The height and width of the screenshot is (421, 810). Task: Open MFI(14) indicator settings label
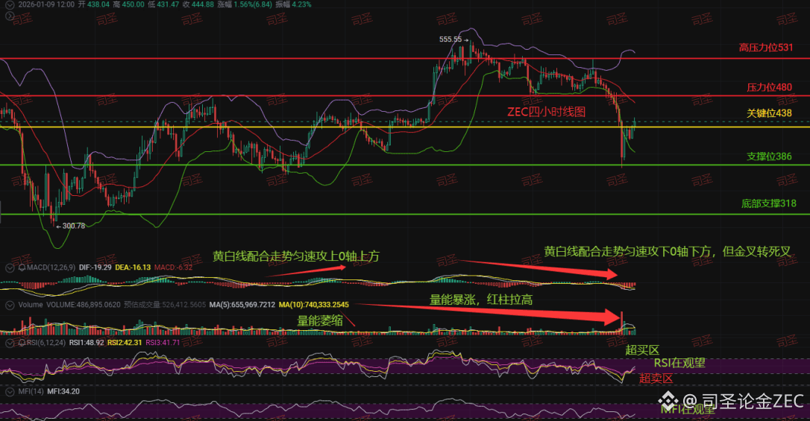[x=31, y=392]
